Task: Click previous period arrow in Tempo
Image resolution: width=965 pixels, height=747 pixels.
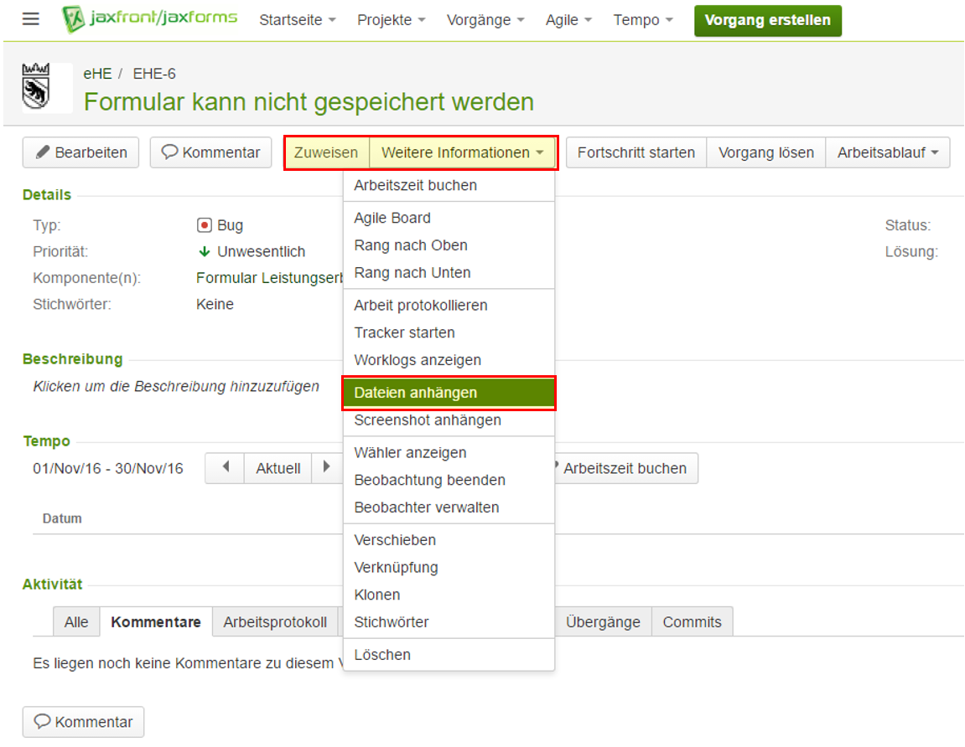Action: (x=225, y=468)
